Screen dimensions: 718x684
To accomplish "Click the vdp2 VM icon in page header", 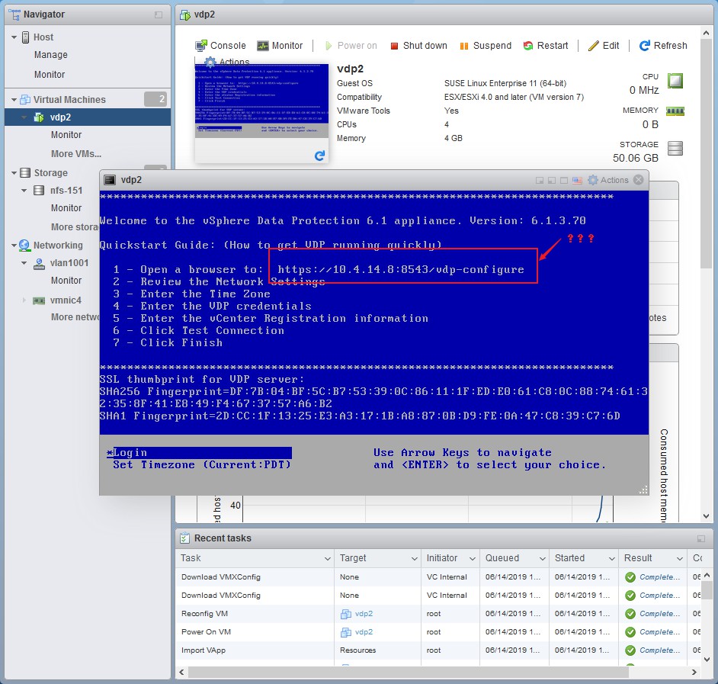I will (x=185, y=14).
